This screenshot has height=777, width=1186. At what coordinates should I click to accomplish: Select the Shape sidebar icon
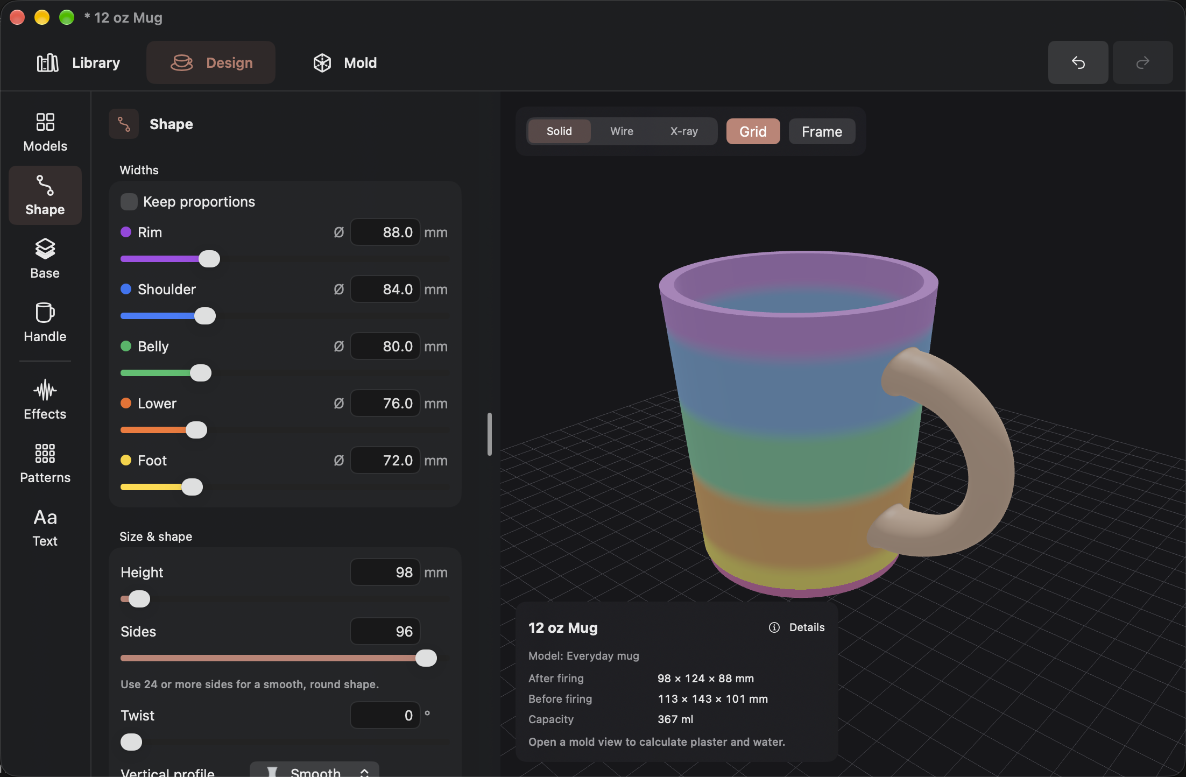pos(45,195)
